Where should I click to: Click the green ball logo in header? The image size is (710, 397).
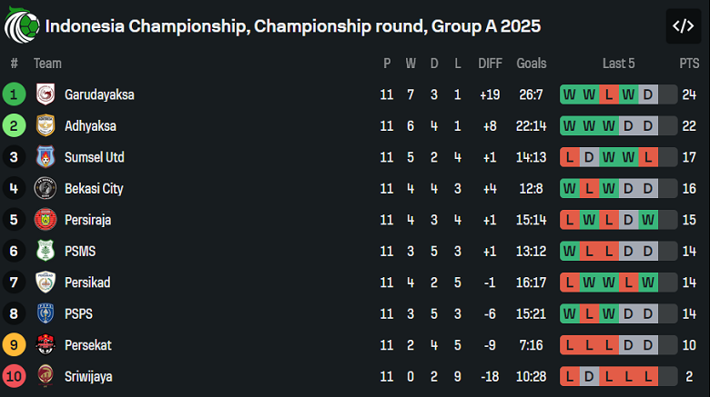tap(21, 27)
